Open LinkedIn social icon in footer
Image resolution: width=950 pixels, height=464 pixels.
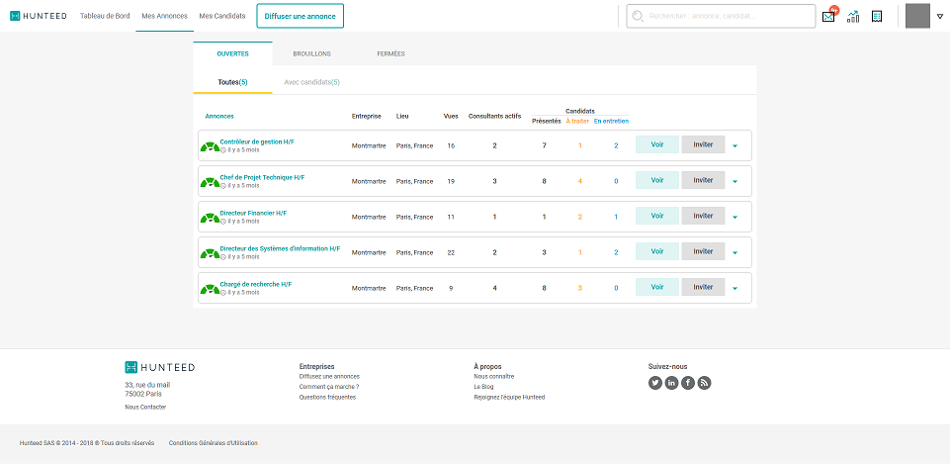671,383
